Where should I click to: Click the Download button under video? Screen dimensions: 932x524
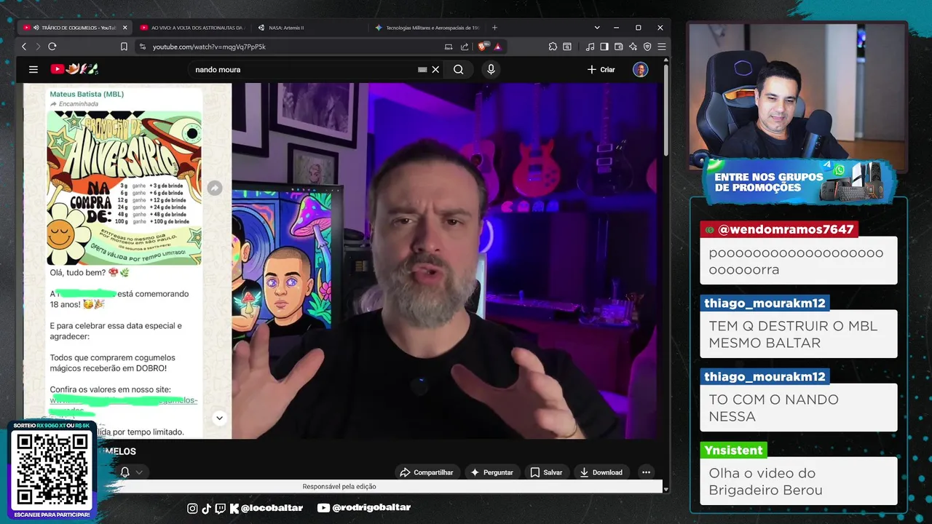(x=601, y=472)
